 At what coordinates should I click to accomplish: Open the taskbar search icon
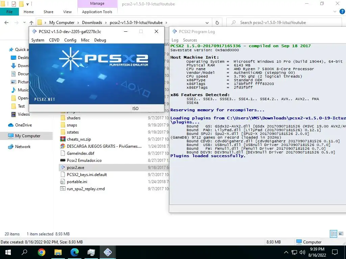(x=24, y=252)
